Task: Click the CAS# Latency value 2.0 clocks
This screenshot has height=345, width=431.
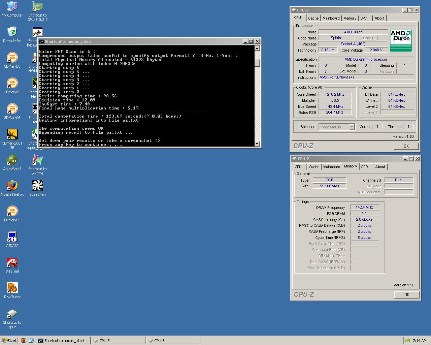Action: pyautogui.click(x=364, y=219)
